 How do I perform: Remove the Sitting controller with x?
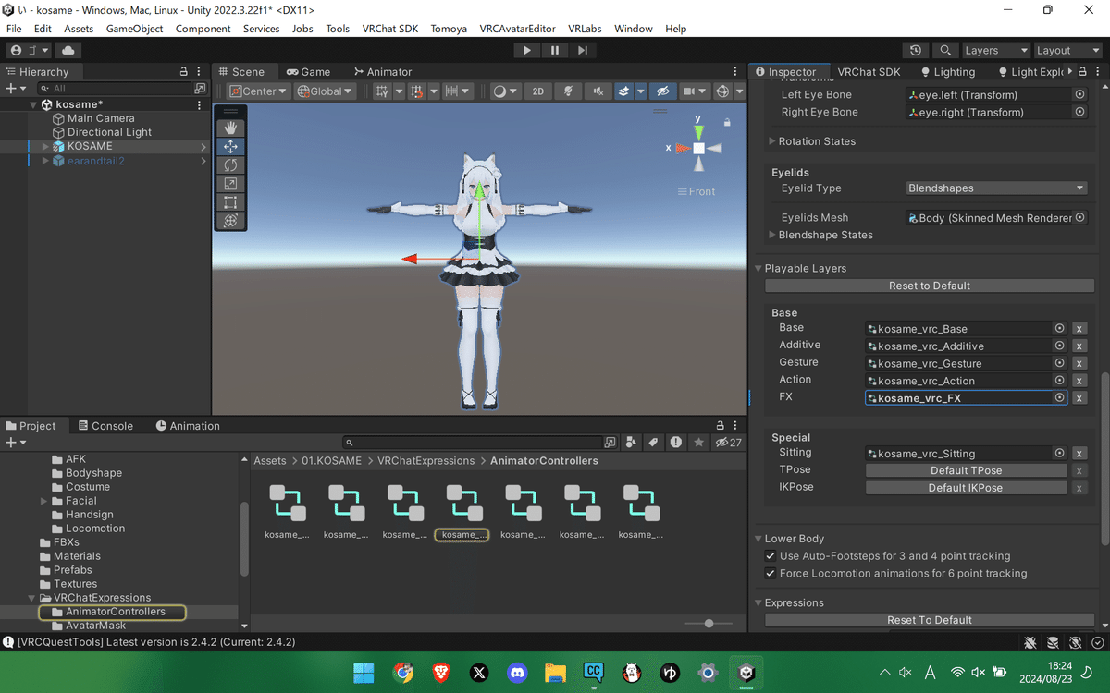1079,454
